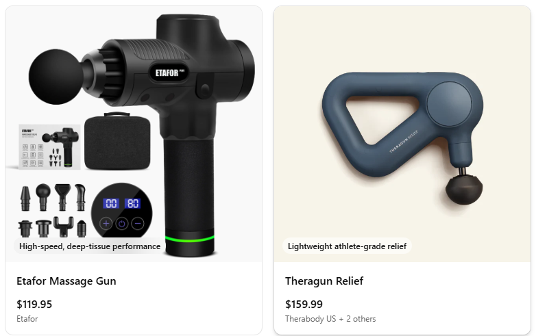
Task: Click the Theragun Relief title
Action: click(x=324, y=281)
